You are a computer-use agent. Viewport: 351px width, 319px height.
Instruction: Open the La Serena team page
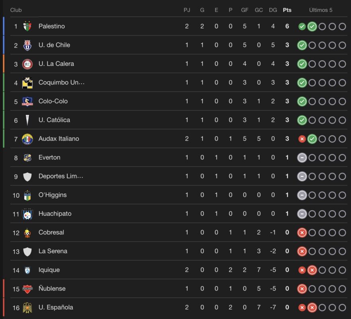[52, 251]
